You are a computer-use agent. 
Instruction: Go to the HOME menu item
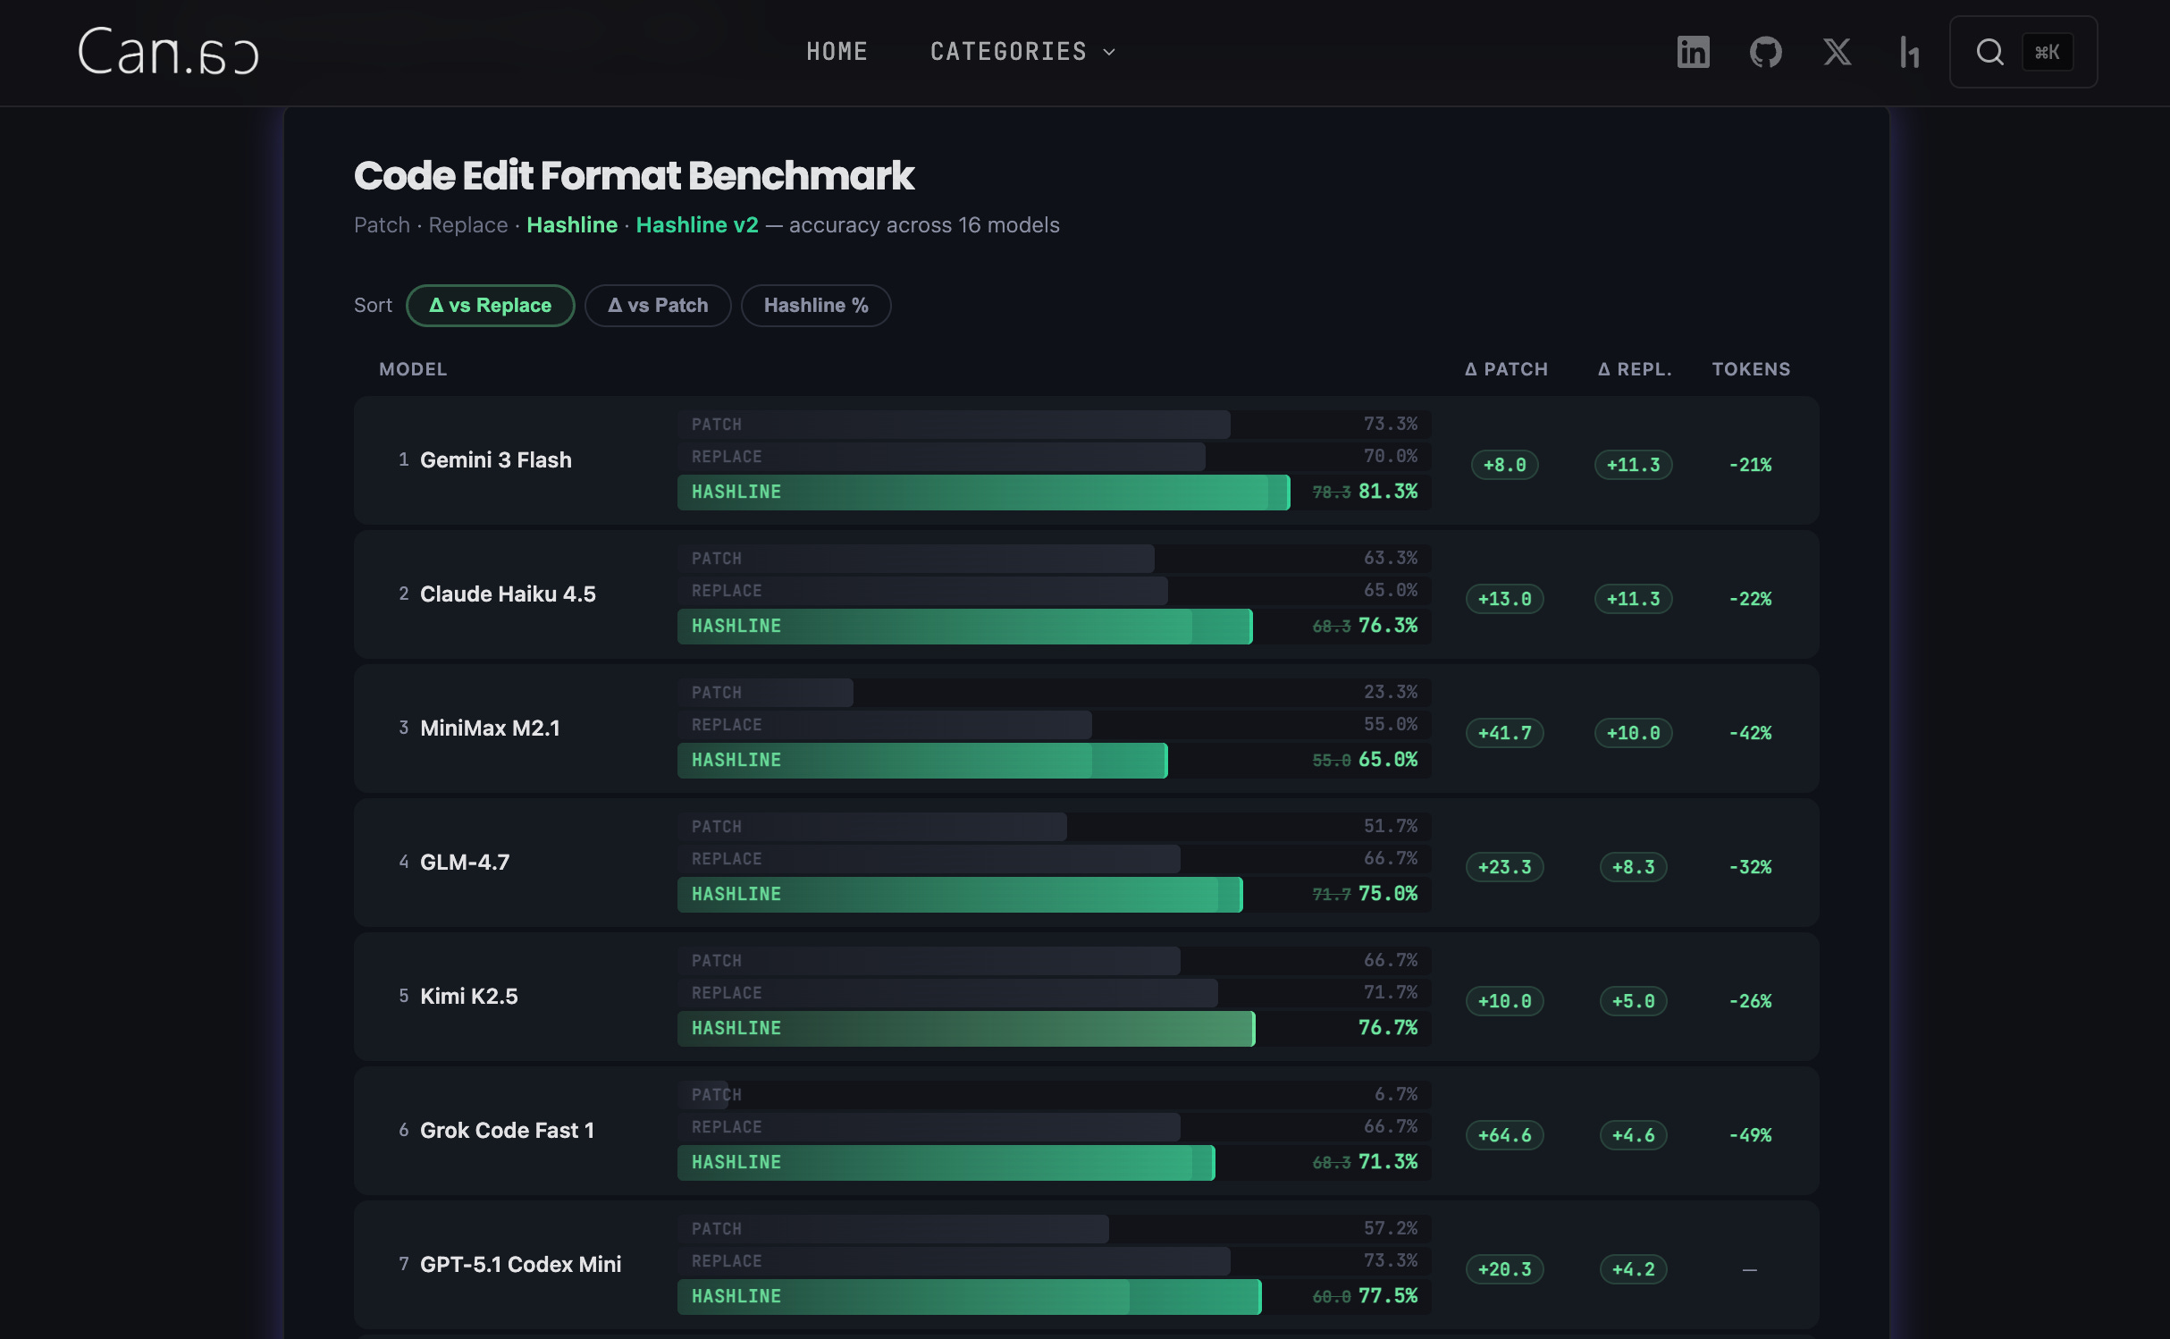pos(837,52)
